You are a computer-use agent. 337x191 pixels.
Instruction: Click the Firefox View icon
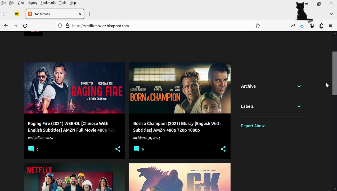coord(5,14)
